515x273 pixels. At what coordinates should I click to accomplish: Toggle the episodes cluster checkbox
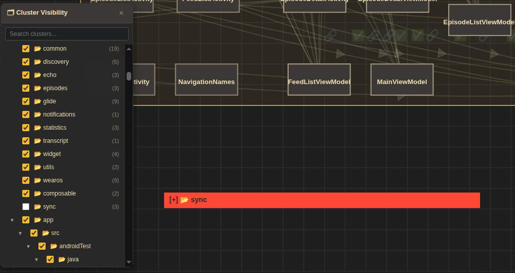tap(26, 88)
